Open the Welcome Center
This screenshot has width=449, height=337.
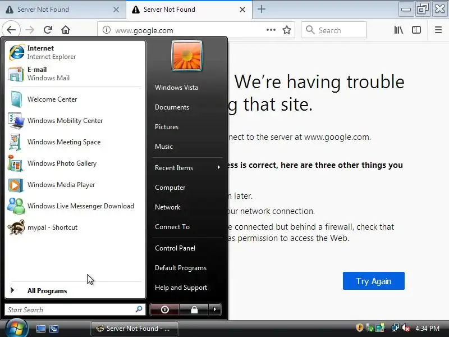coord(75,99)
